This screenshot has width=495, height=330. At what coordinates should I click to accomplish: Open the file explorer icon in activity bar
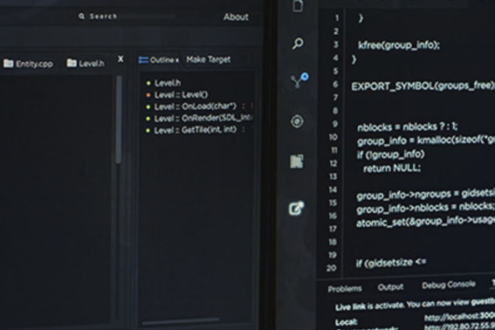(x=298, y=5)
